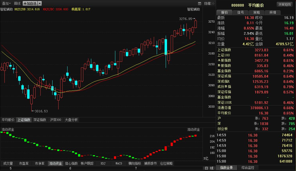
Task: Expand the dropdown arrow beside 加自选
Action: click(40, 3)
